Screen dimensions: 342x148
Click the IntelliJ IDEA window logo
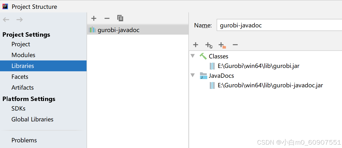click(5, 6)
